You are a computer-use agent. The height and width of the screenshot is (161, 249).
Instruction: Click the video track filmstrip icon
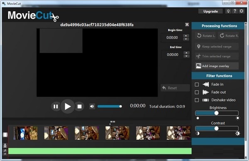(5, 135)
